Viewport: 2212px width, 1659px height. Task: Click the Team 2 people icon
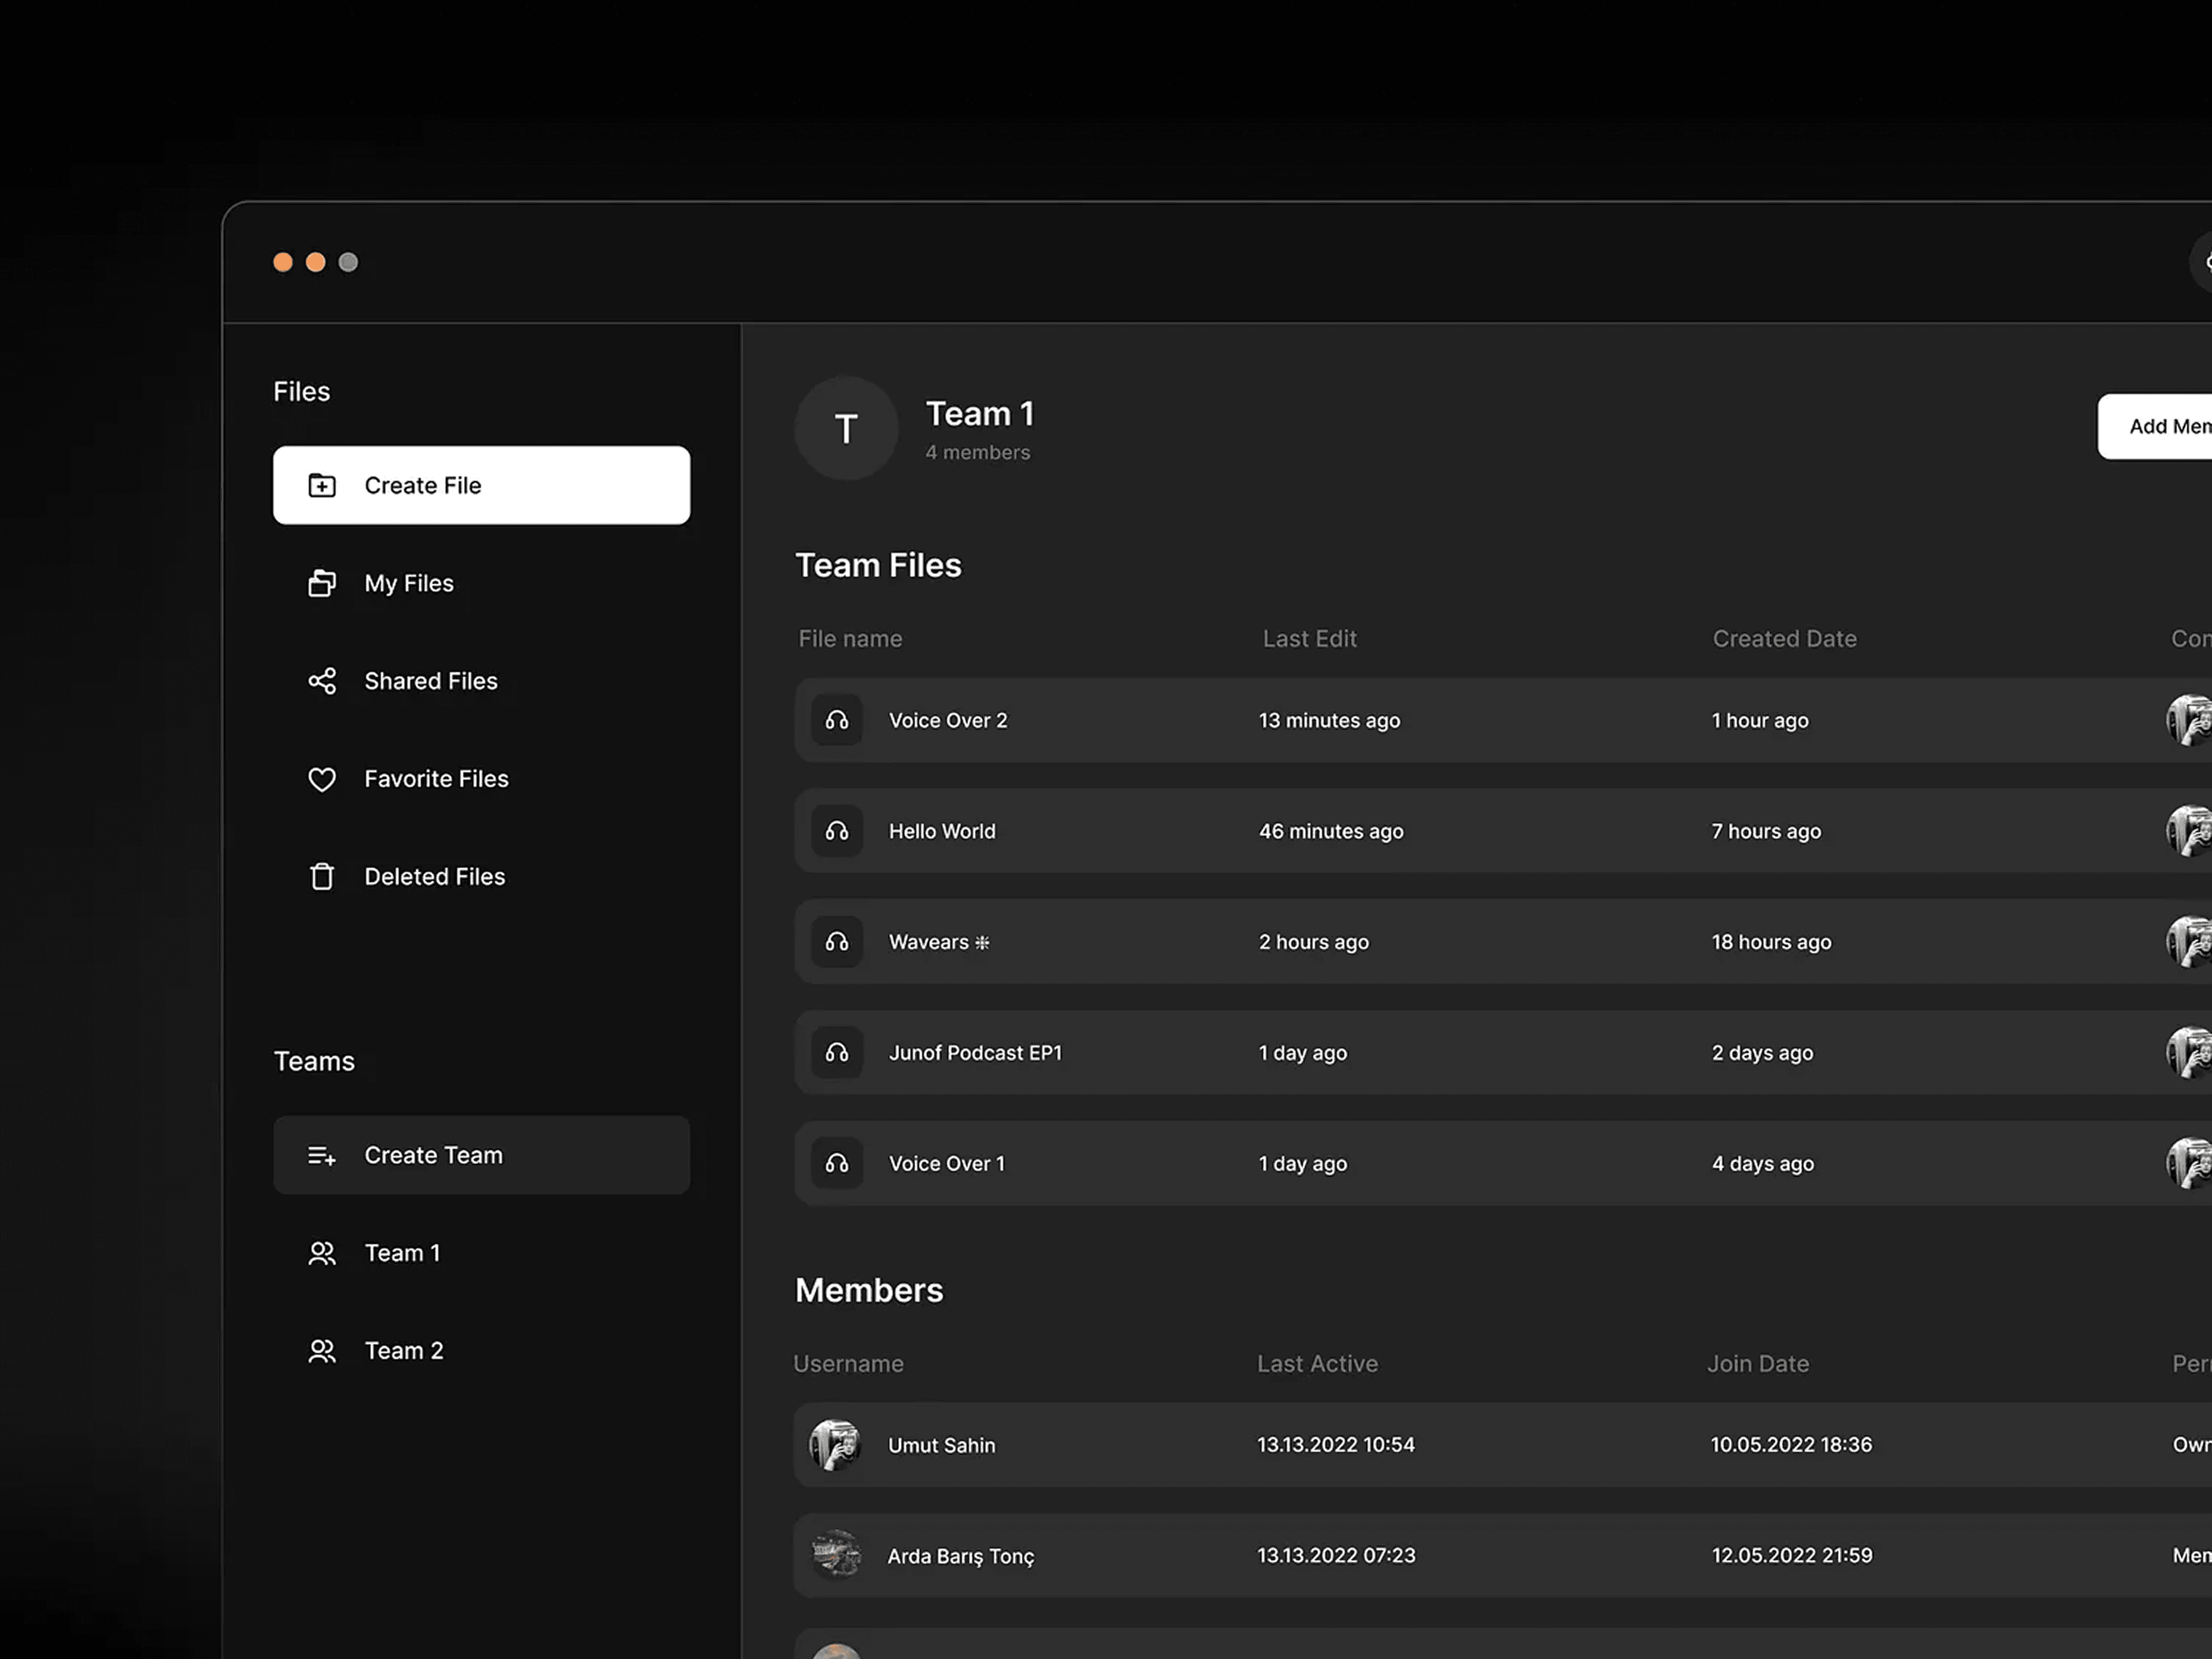coord(322,1351)
